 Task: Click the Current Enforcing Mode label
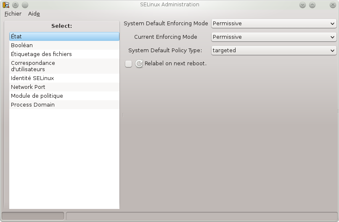click(x=166, y=37)
